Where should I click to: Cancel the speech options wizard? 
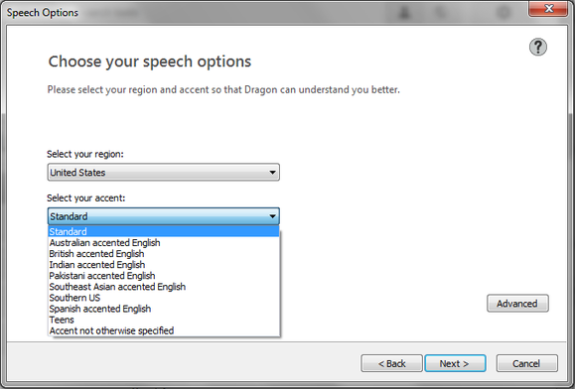point(527,363)
